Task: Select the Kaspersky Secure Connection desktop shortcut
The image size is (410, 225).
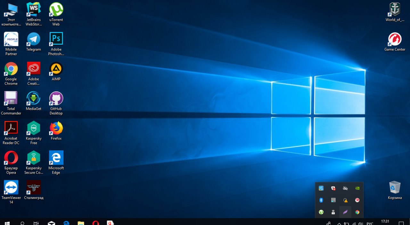Action: pyautogui.click(x=34, y=163)
